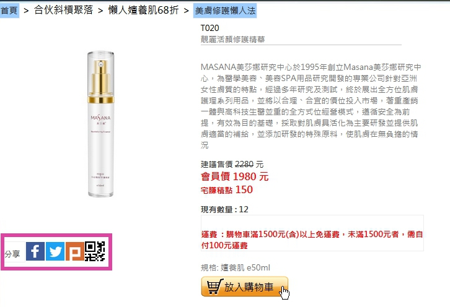The width and height of the screenshot is (450, 307).
Task: Open 懶人嬗養肌68折 breadcrumb
Action: 144,11
